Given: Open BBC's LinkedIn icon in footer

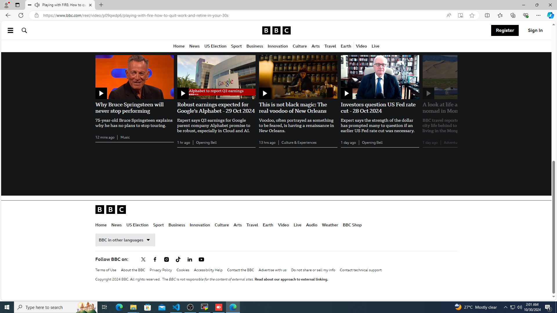Looking at the screenshot, I should click(190, 259).
